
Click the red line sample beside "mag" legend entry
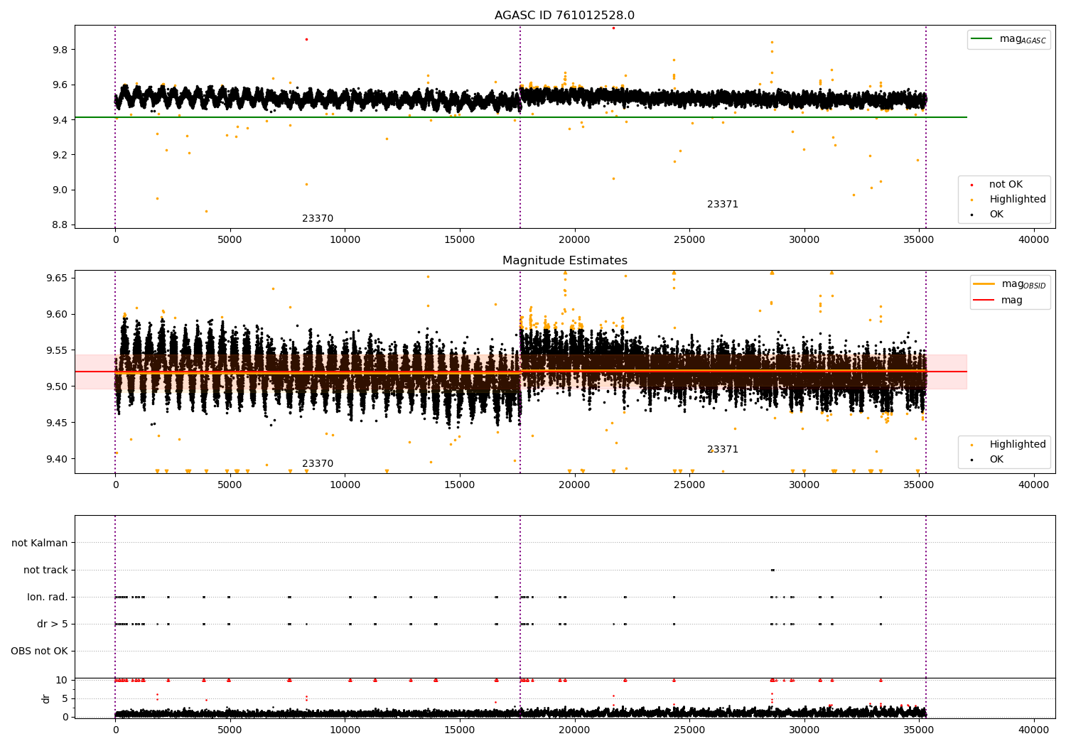click(984, 301)
